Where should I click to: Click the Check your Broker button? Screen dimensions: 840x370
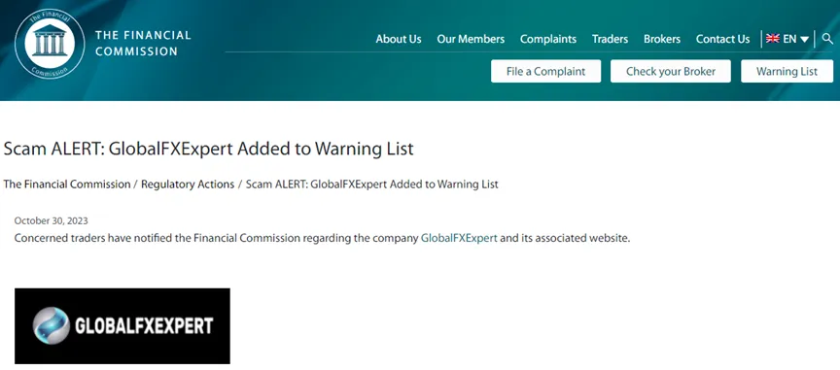671,71
